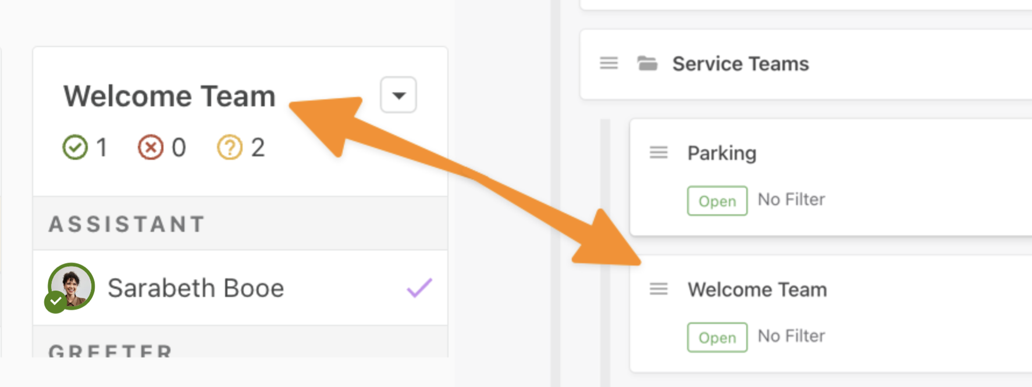
Task: Open the Service Teams folder
Action: [x=741, y=63]
